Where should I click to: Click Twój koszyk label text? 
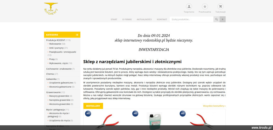click(x=220, y=12)
